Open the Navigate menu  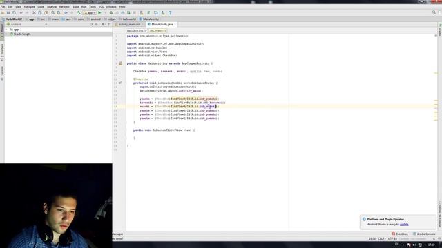[x=29, y=6]
